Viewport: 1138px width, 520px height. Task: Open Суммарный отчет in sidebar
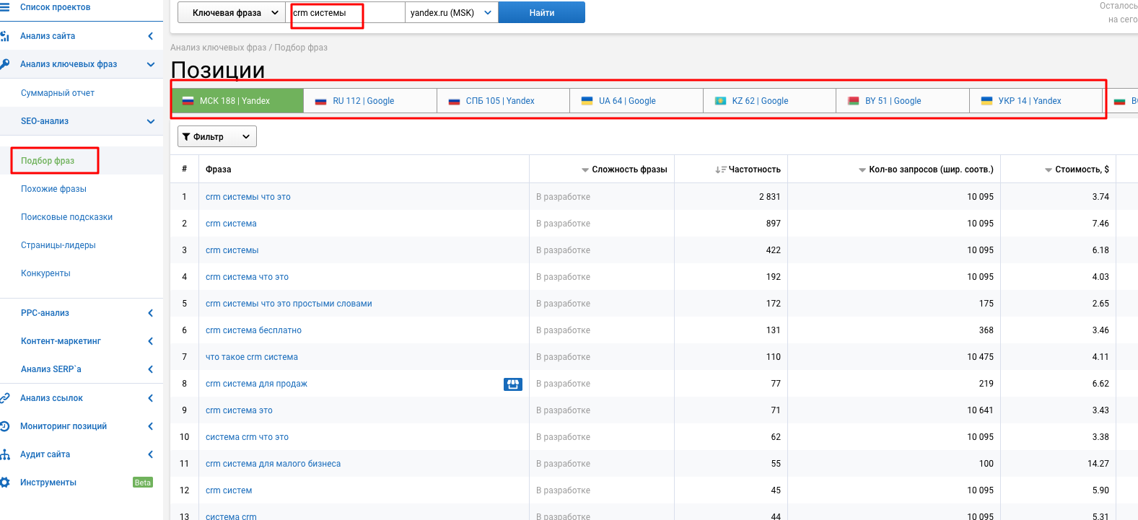pos(58,93)
